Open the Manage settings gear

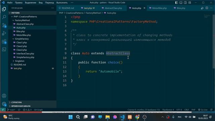coord(4,104)
